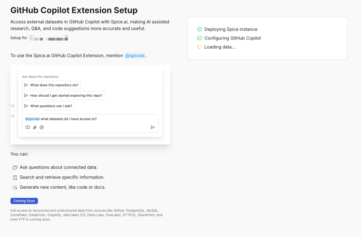
Task: Click the check icon next to Configuring GitHub Copilot
Action: 199,38
